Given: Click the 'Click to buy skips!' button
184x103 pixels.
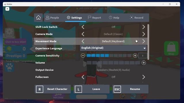Looking at the screenshot, I should (x=16, y=42).
